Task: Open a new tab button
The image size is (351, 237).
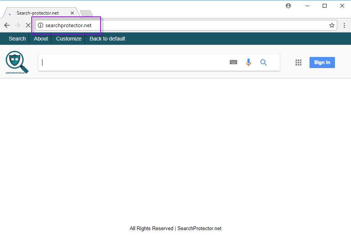Action: pos(86,13)
